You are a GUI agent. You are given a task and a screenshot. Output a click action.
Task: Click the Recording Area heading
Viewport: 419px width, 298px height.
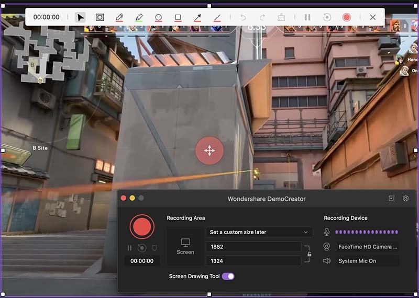pos(186,218)
